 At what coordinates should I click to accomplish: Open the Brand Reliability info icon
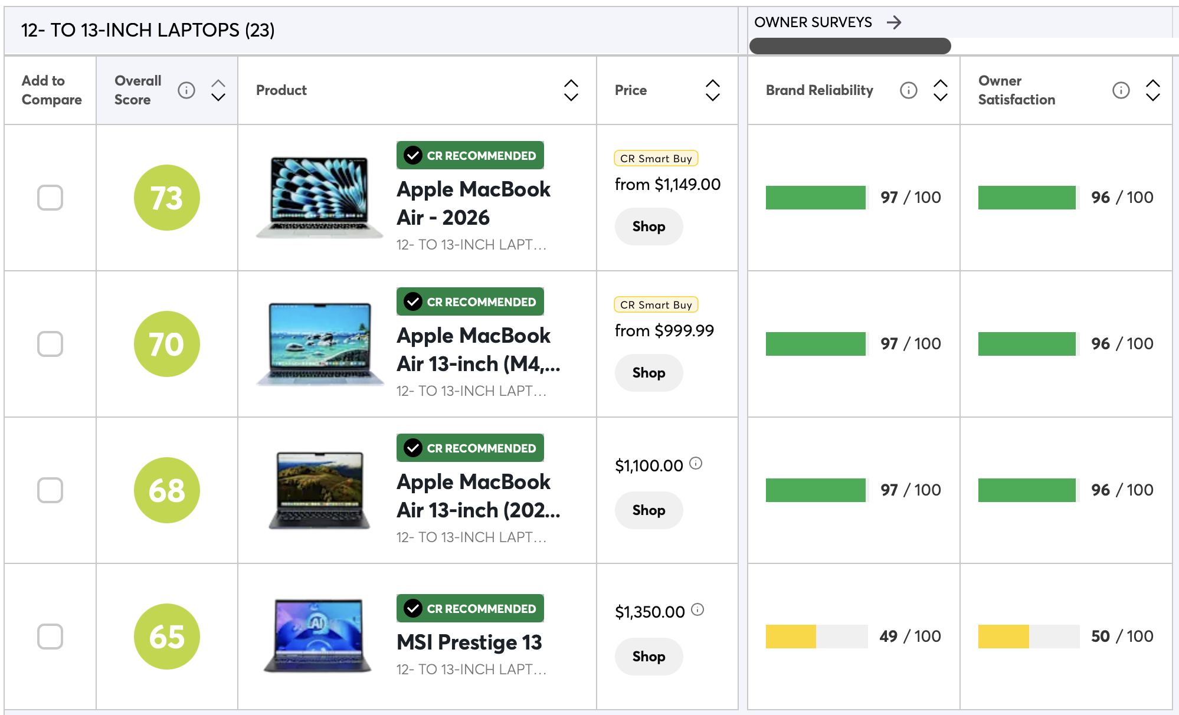tap(909, 90)
